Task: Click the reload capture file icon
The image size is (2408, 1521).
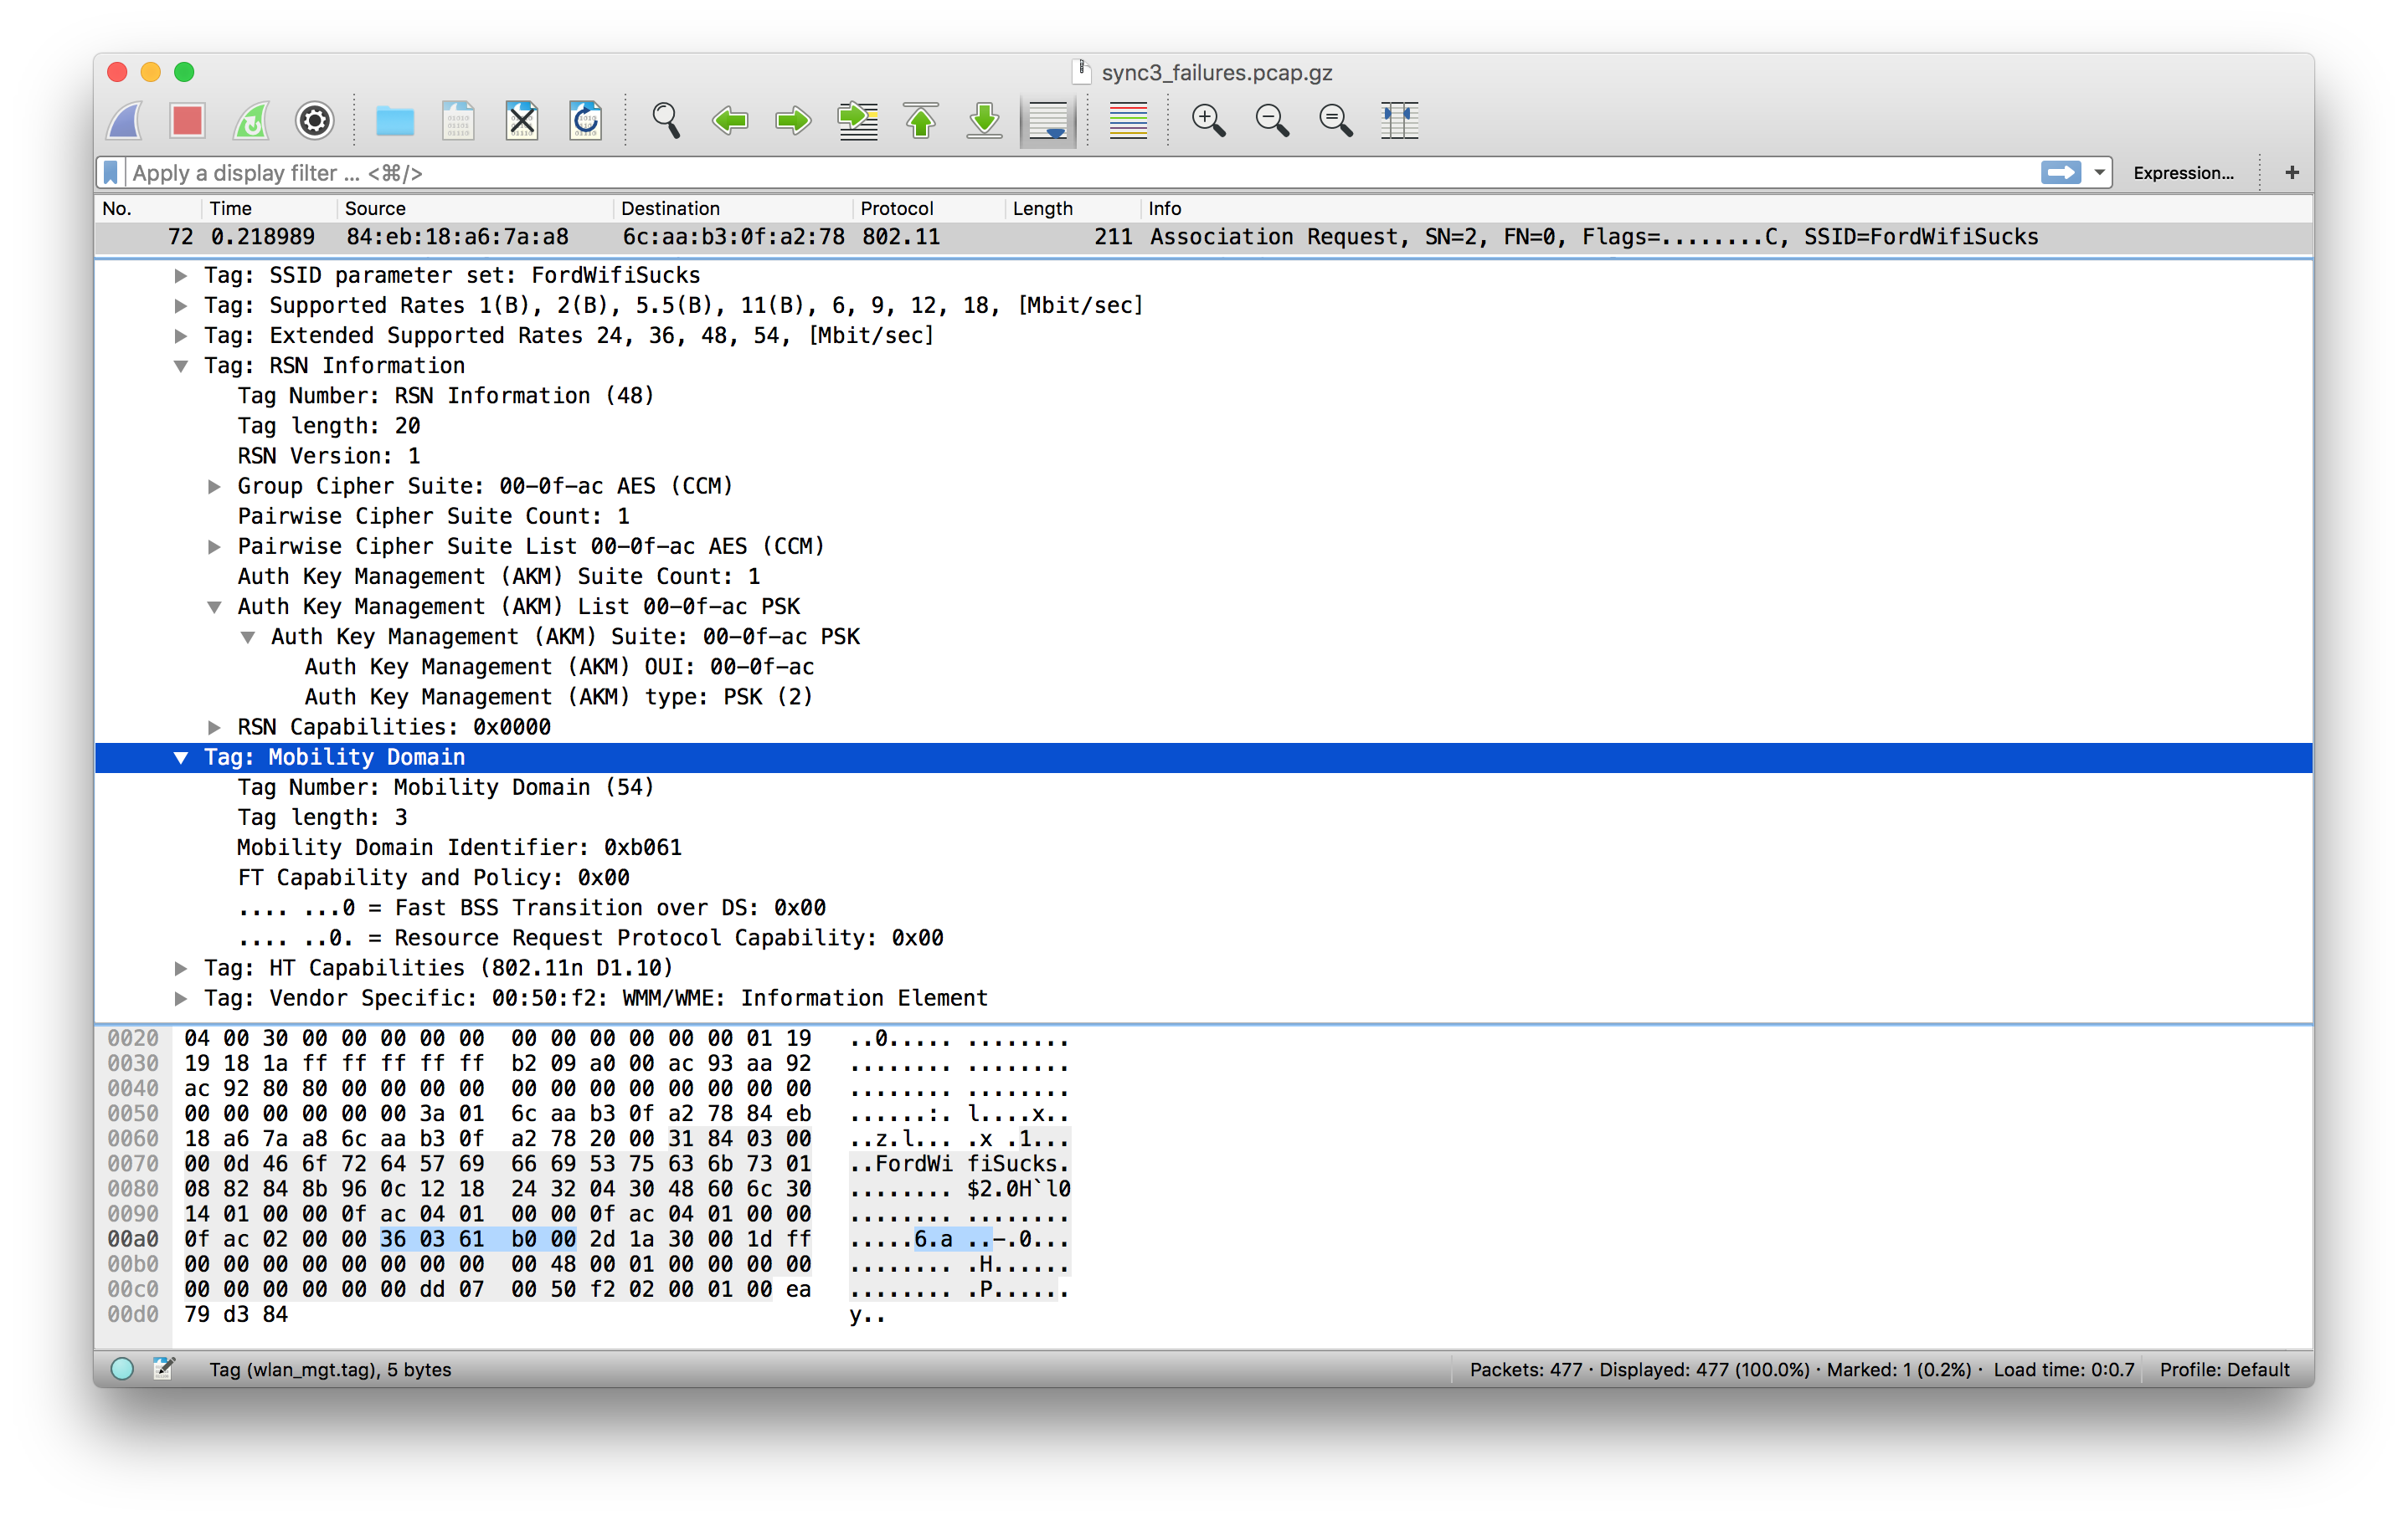Action: click(586, 121)
